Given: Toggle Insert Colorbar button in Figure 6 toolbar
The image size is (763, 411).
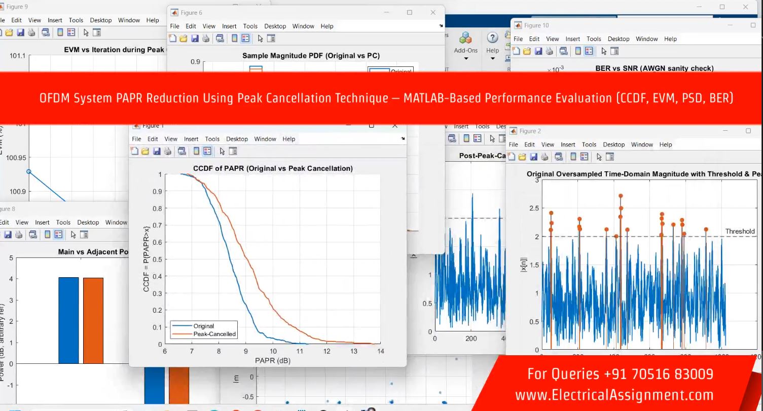Looking at the screenshot, I should tap(234, 39).
